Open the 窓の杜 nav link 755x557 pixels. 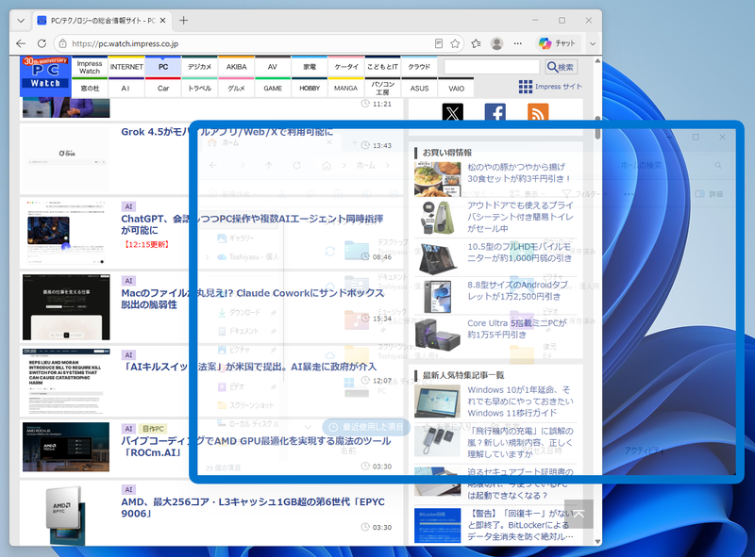coord(90,88)
